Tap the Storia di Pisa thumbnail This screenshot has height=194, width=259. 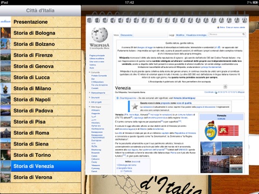coord(5,122)
